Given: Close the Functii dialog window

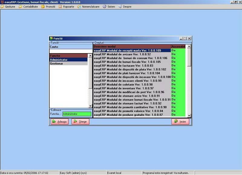Looking at the screenshot, I should pyautogui.click(x=189, y=39).
